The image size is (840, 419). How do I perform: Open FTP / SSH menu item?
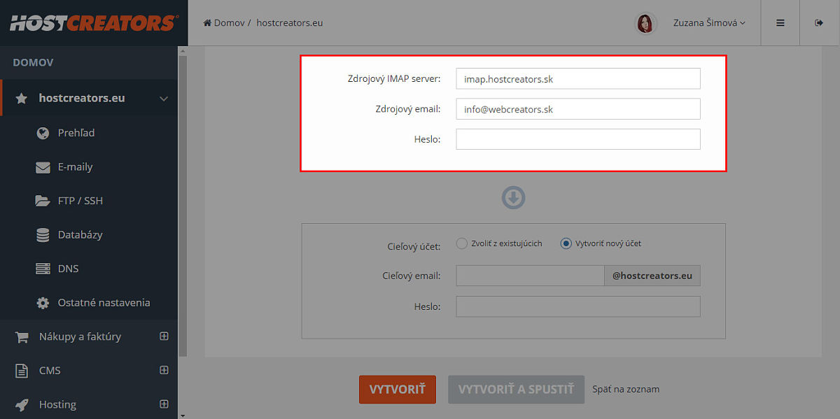click(80, 201)
